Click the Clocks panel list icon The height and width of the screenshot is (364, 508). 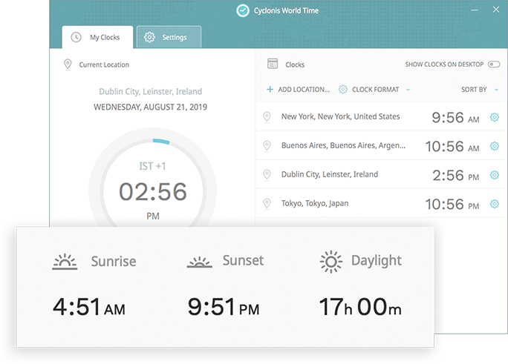click(273, 64)
